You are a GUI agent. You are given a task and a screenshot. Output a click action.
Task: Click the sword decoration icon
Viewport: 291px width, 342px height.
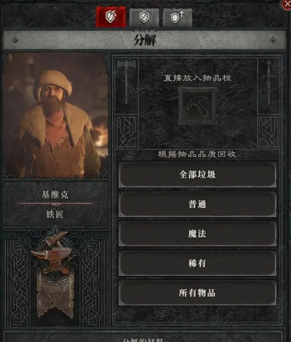[x=269, y=82]
